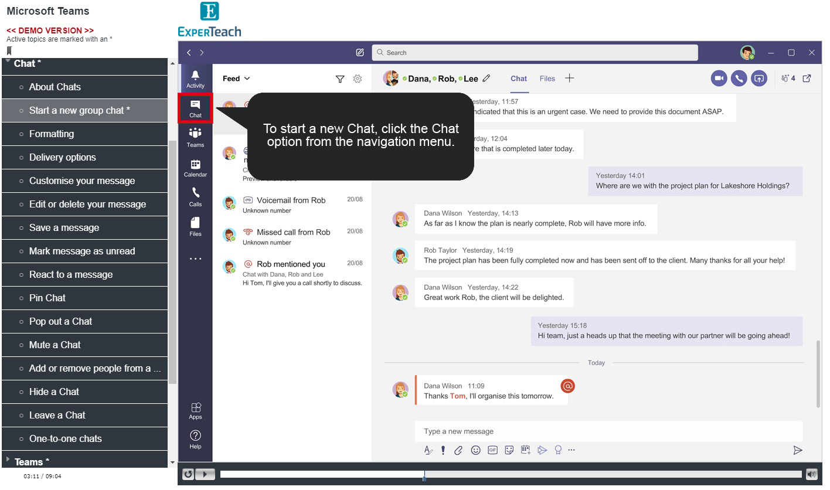This screenshot has width=830, height=490.
Task: Open the Apps store icon
Action: coord(195,410)
